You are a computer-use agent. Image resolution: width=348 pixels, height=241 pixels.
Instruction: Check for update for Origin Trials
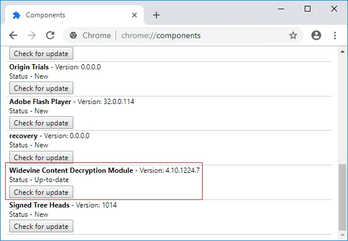pos(41,88)
